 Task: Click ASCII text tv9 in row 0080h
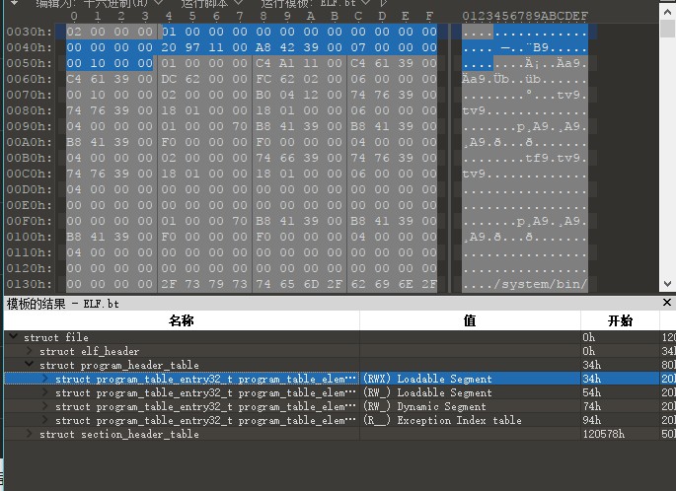(x=474, y=110)
